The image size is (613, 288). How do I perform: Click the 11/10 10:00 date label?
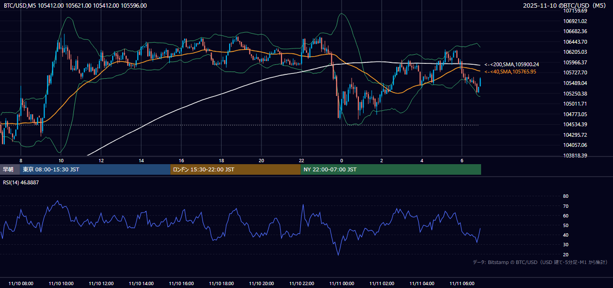click(61, 284)
